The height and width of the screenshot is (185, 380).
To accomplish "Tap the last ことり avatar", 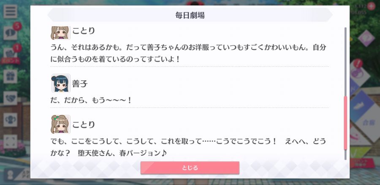I will 61,124.
